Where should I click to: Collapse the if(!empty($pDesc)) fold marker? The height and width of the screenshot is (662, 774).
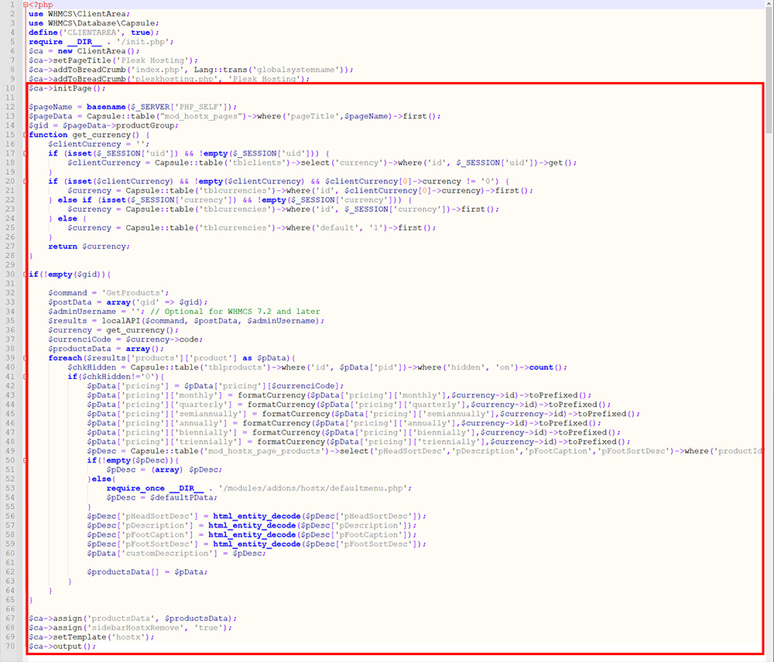[25, 460]
